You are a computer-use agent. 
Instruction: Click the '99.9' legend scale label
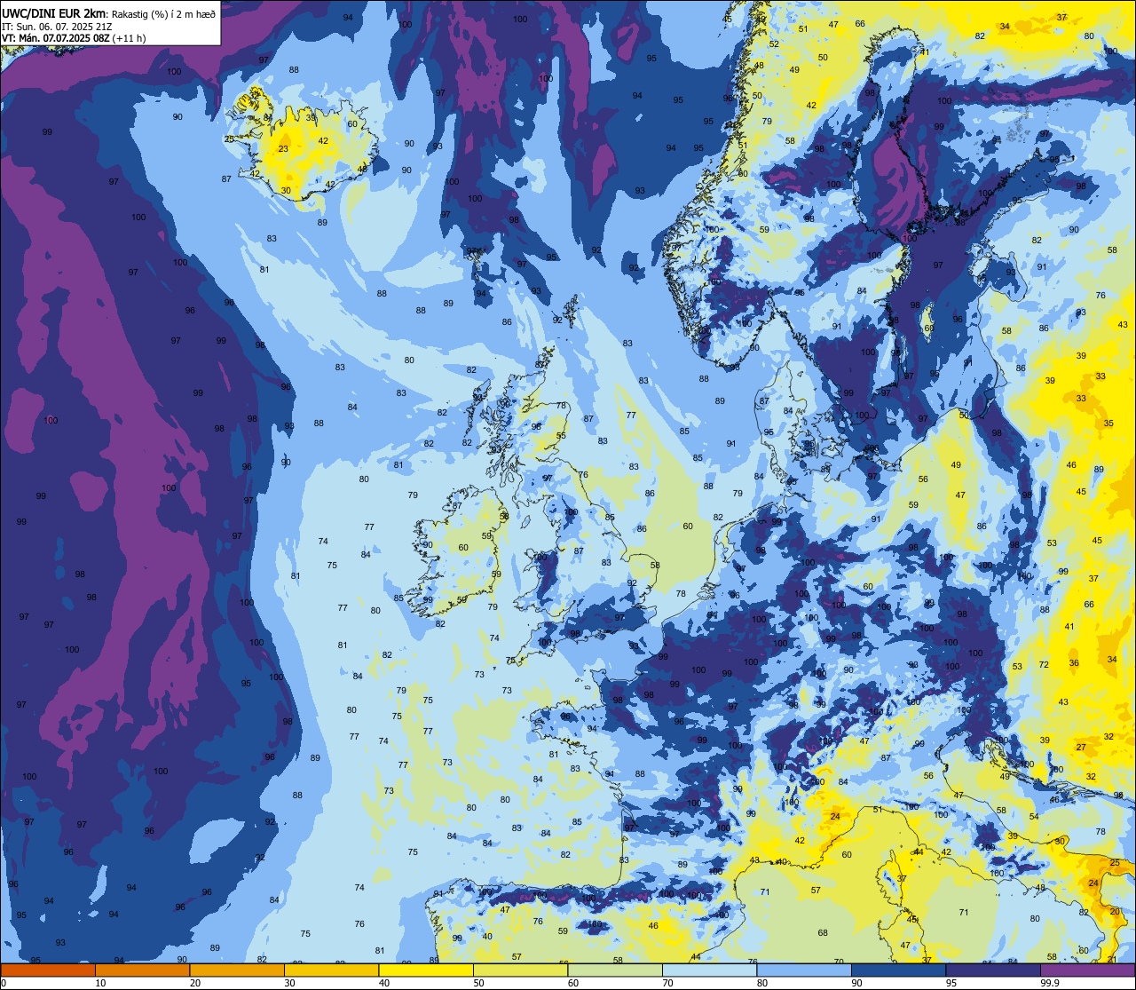point(1051,983)
